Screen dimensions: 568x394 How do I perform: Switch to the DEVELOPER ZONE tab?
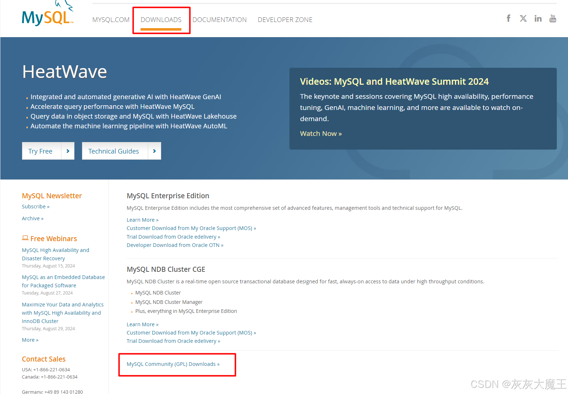pos(285,20)
